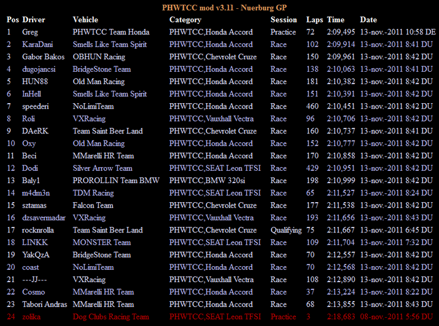
Task: Click vehicle TDM Racing
Action: click(x=93, y=193)
